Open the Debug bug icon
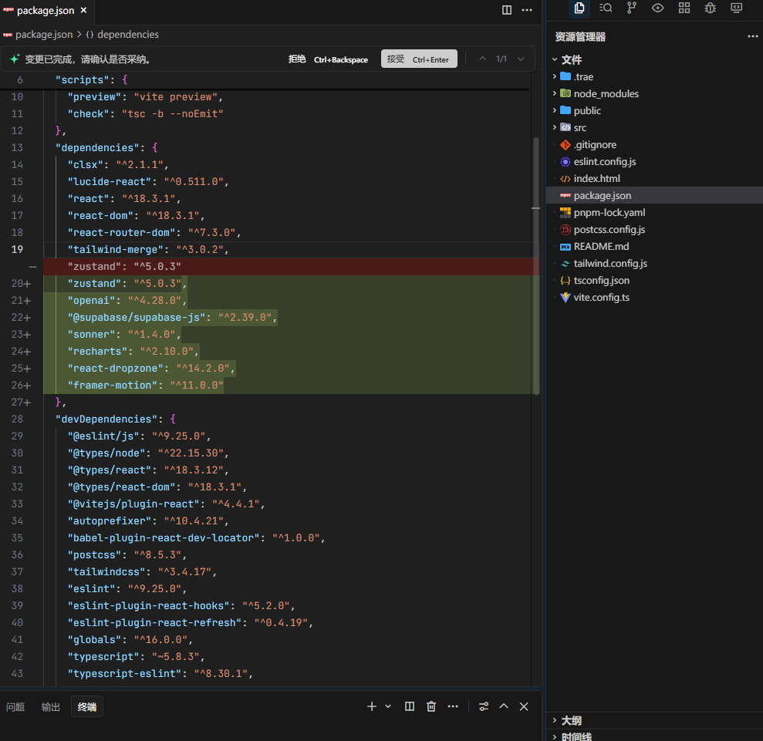The image size is (763, 741). coord(711,8)
